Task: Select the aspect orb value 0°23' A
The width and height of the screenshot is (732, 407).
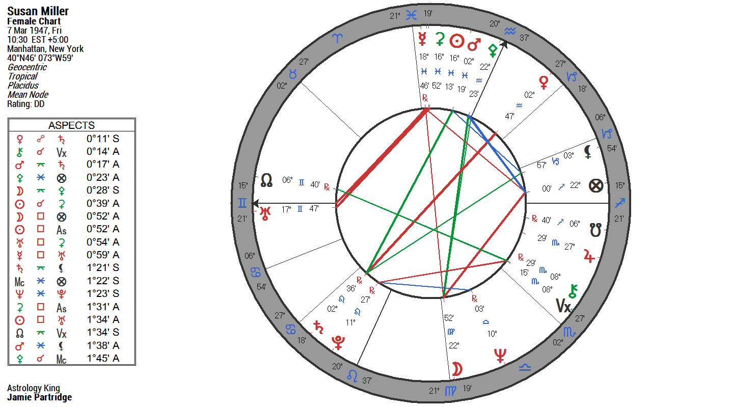Action: (103, 177)
